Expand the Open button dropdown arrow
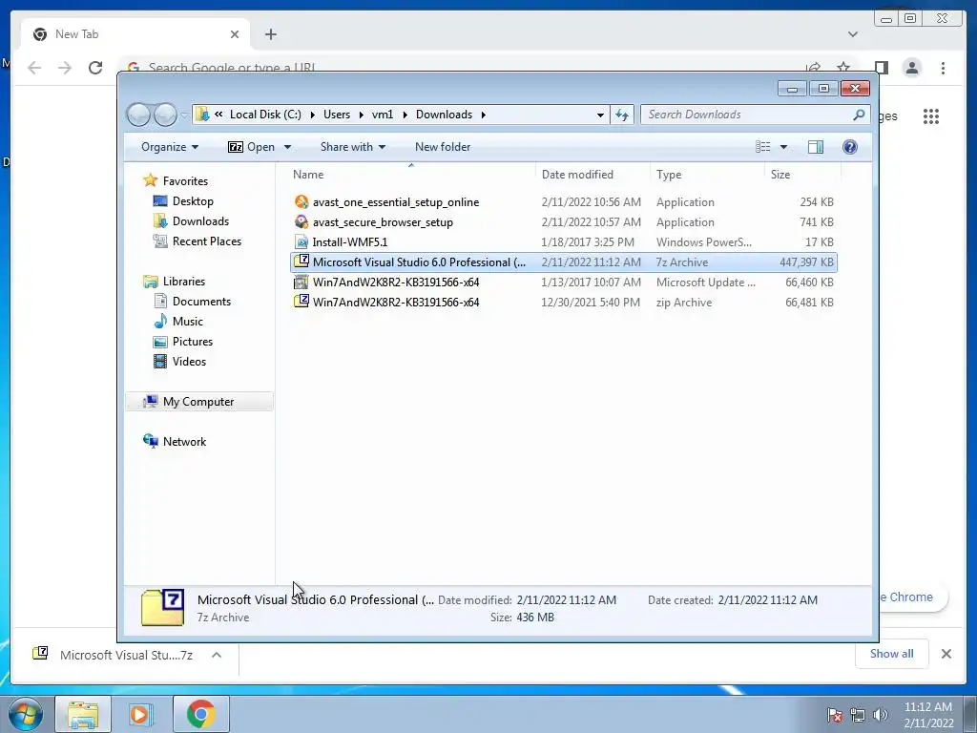Image resolution: width=977 pixels, height=733 pixels. [x=287, y=147]
